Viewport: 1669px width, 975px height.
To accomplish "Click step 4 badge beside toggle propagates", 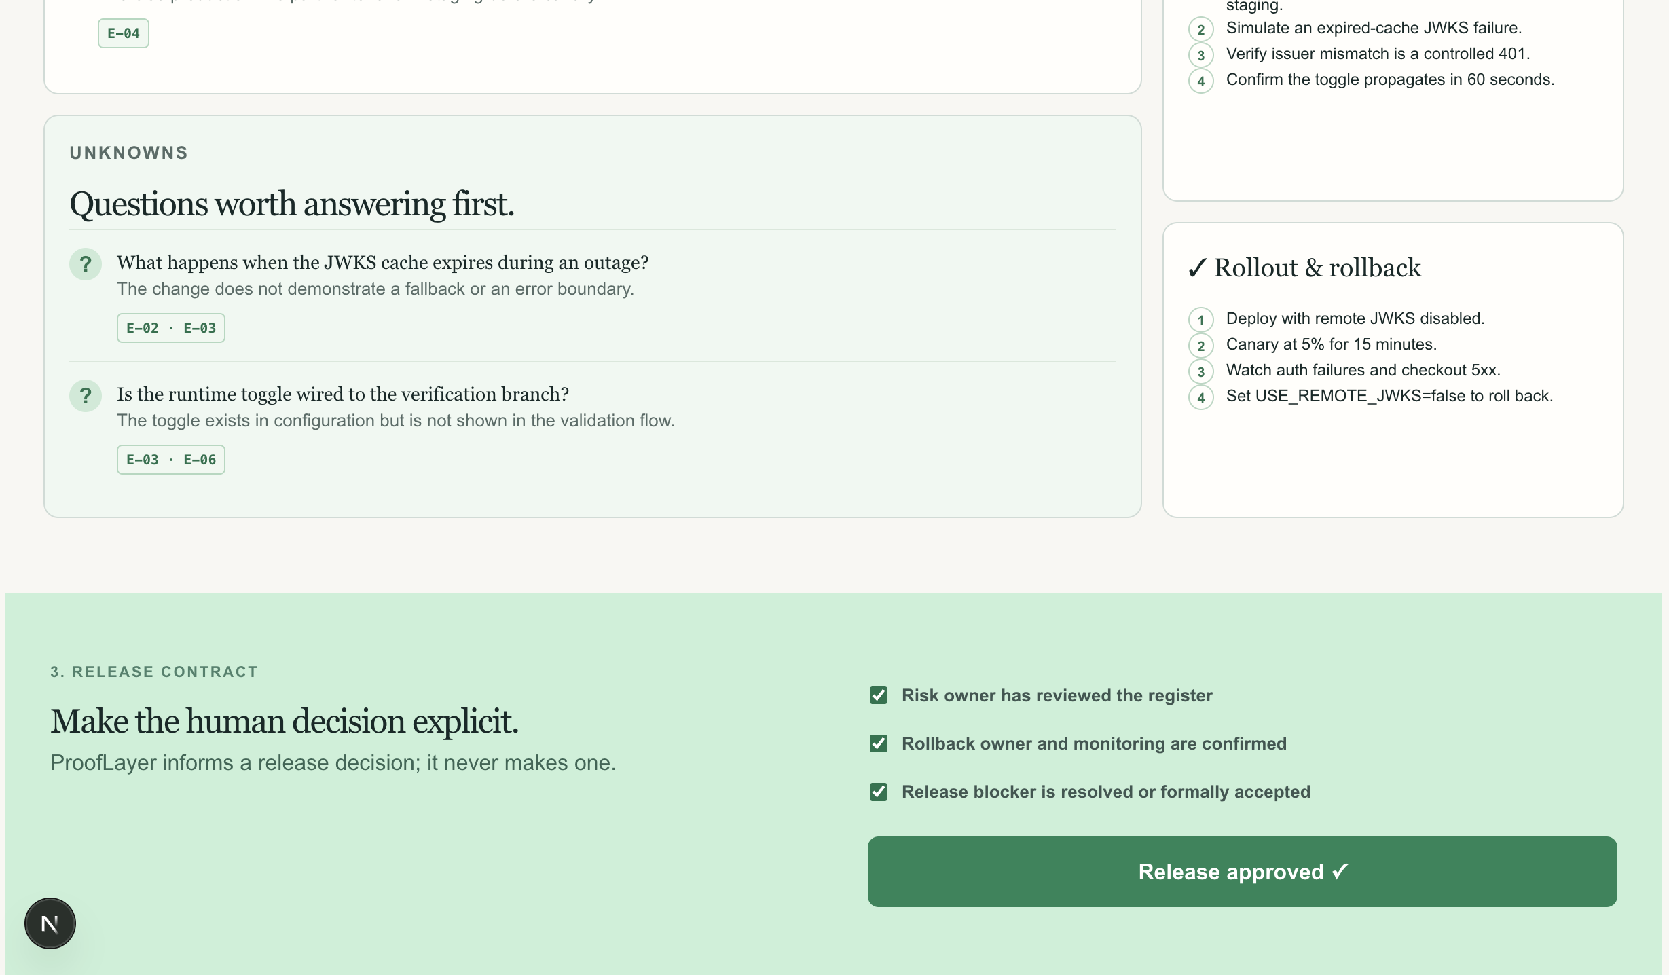I will (x=1200, y=81).
